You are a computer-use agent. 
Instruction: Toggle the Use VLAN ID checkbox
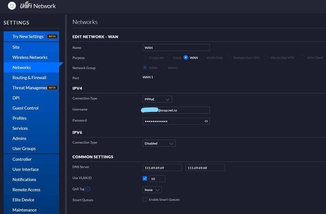tap(145, 178)
